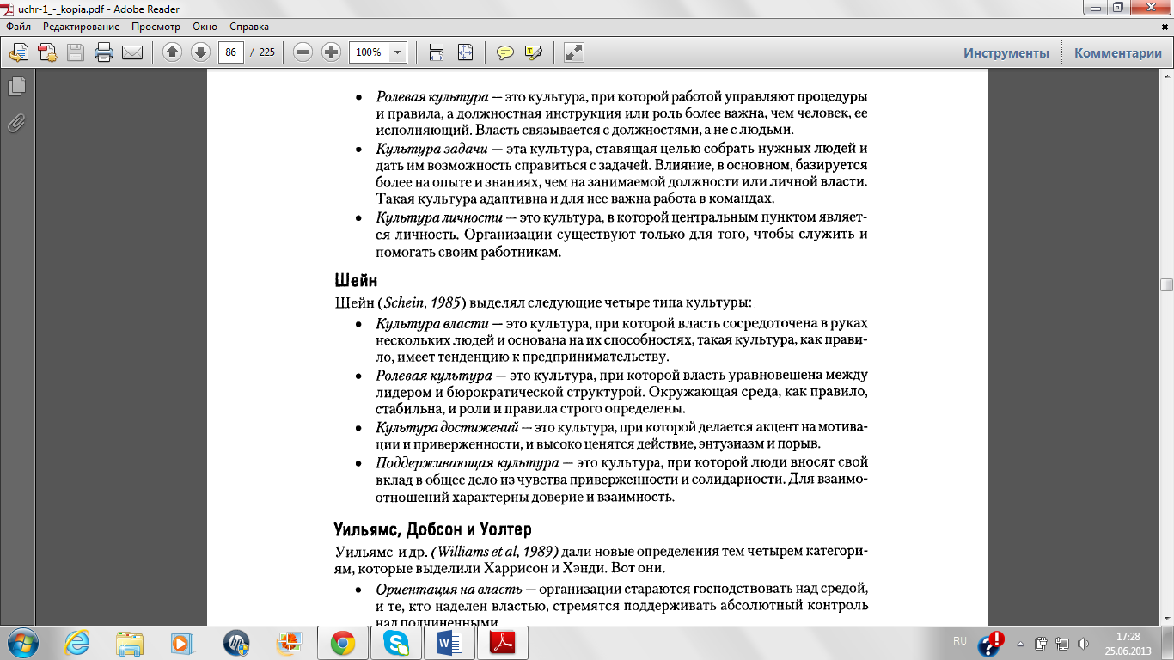This screenshot has height=660, width=1174.
Task: Switch to Microsoft Word in the taskbar
Action: click(x=449, y=642)
